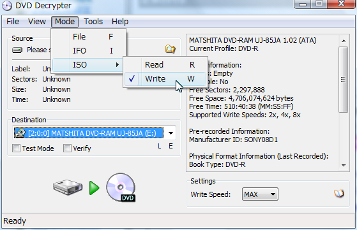
Task: Open the Tools menu
Action: [93, 22]
